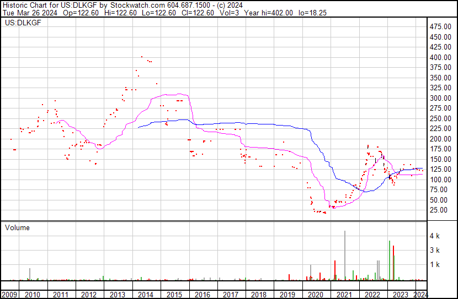
Task: Select the 2015 year on time axis
Action: [x=174, y=293]
